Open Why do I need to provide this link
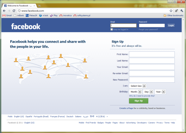The height and width of the screenshot is (133, 186). [142, 96]
